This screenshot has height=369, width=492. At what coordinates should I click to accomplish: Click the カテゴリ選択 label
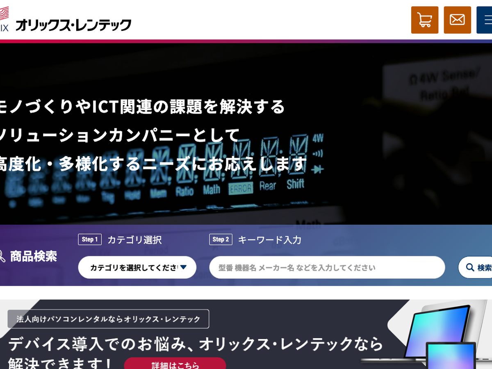(x=134, y=240)
